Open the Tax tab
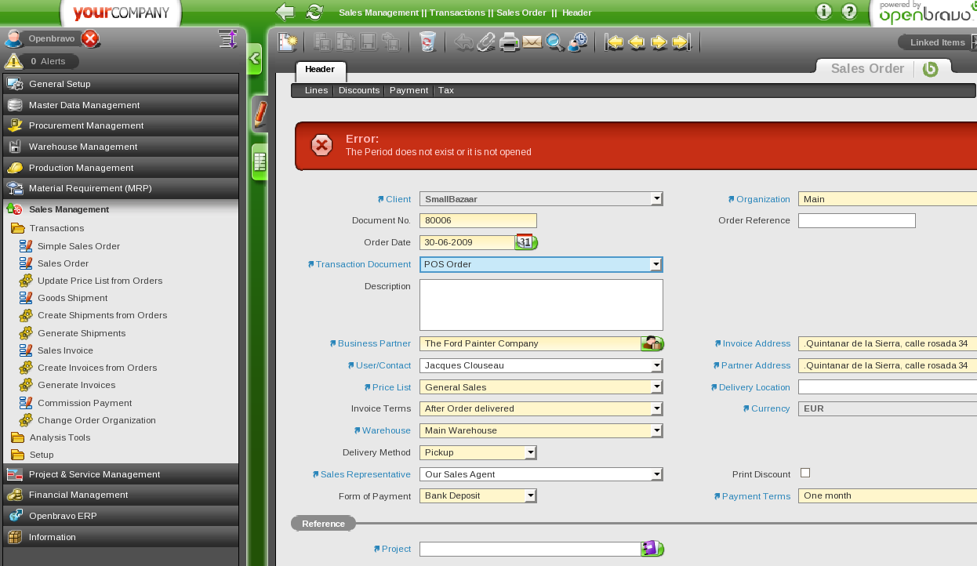This screenshot has width=977, height=566. click(x=446, y=90)
